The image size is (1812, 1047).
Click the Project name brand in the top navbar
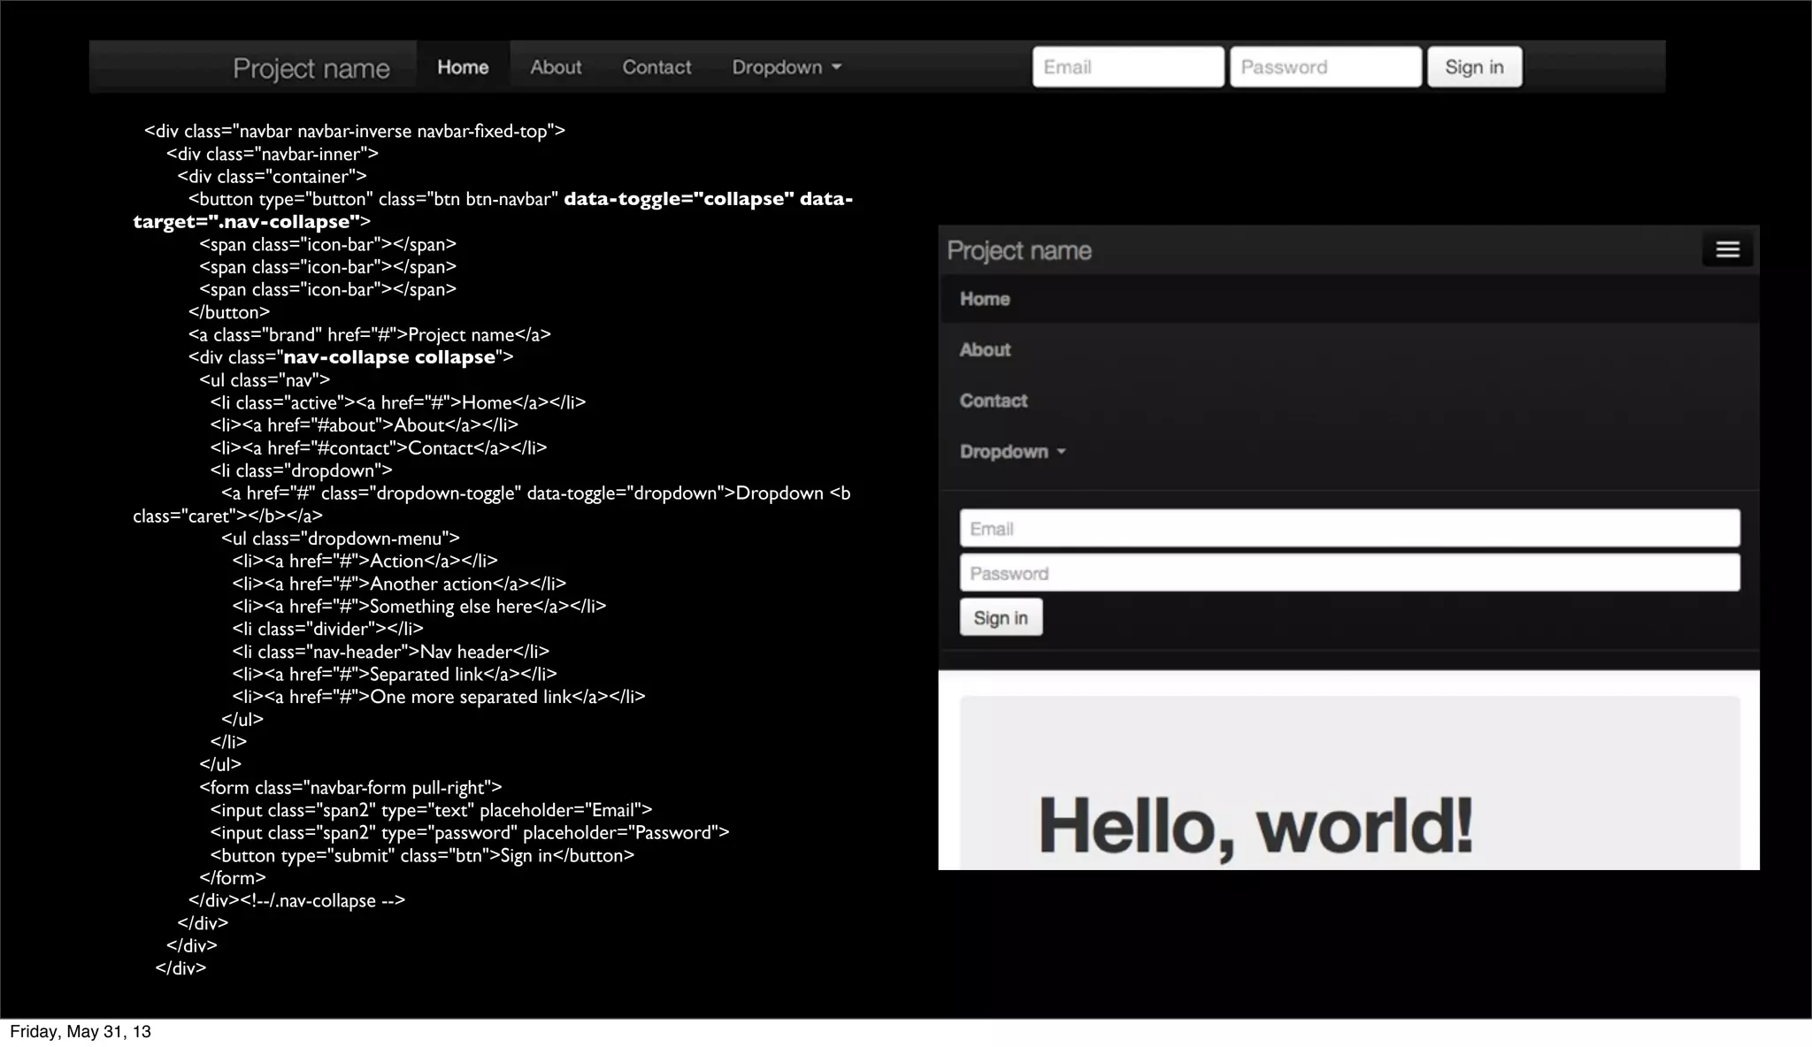(311, 68)
